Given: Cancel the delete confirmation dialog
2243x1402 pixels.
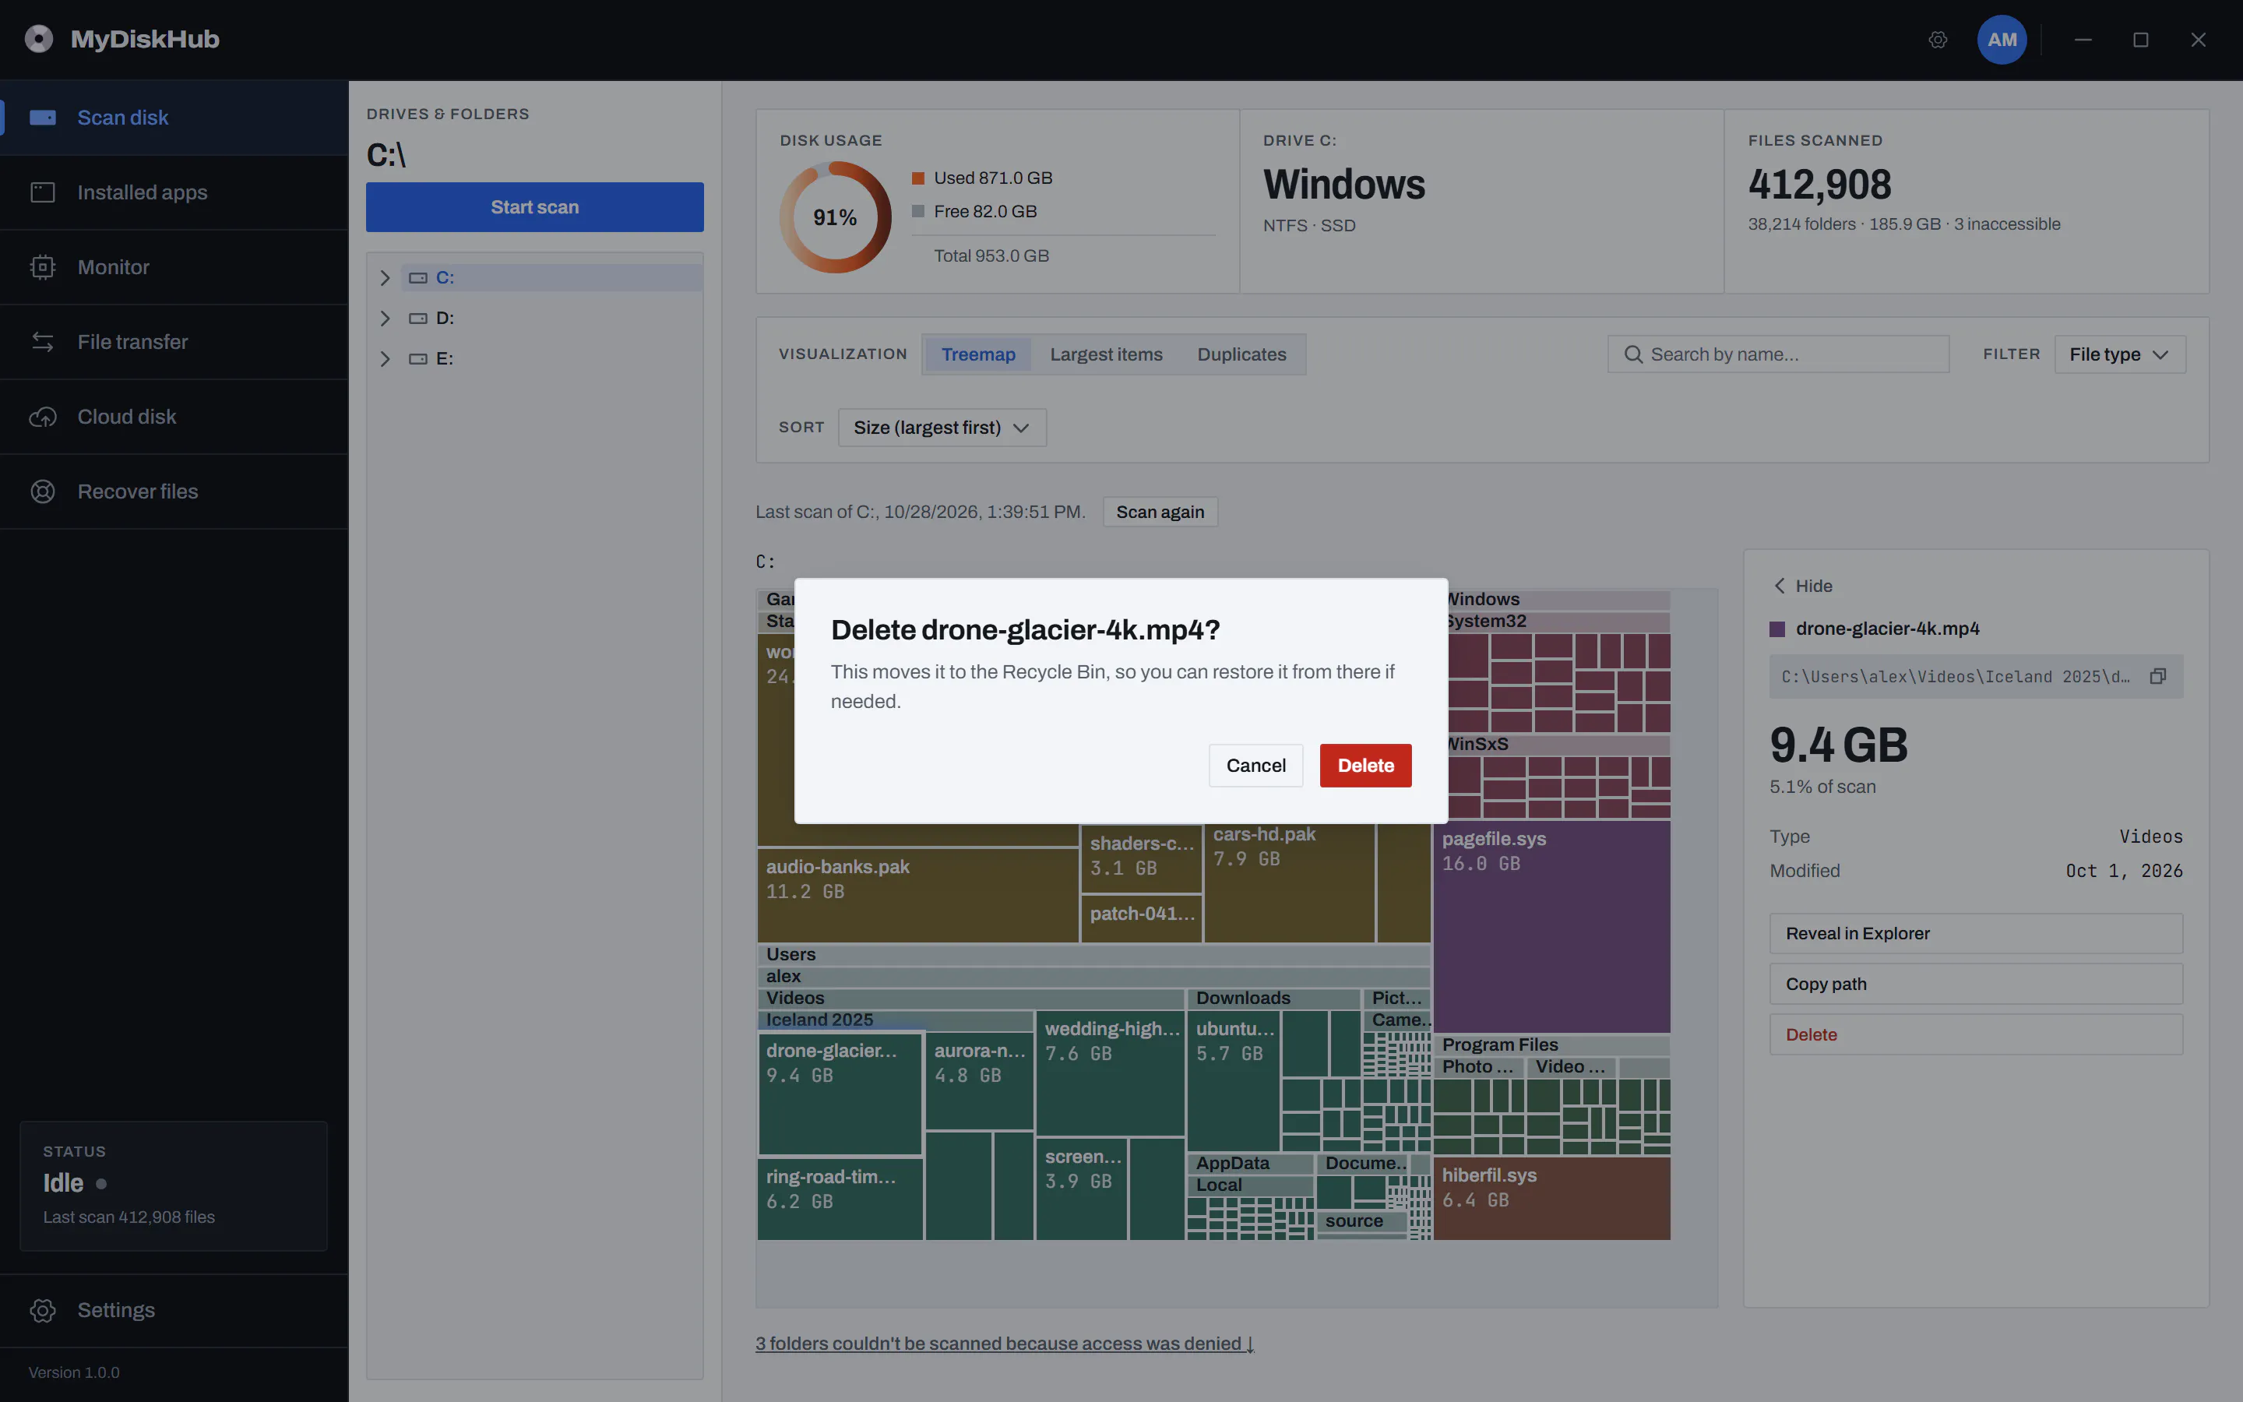Looking at the screenshot, I should tap(1256, 765).
